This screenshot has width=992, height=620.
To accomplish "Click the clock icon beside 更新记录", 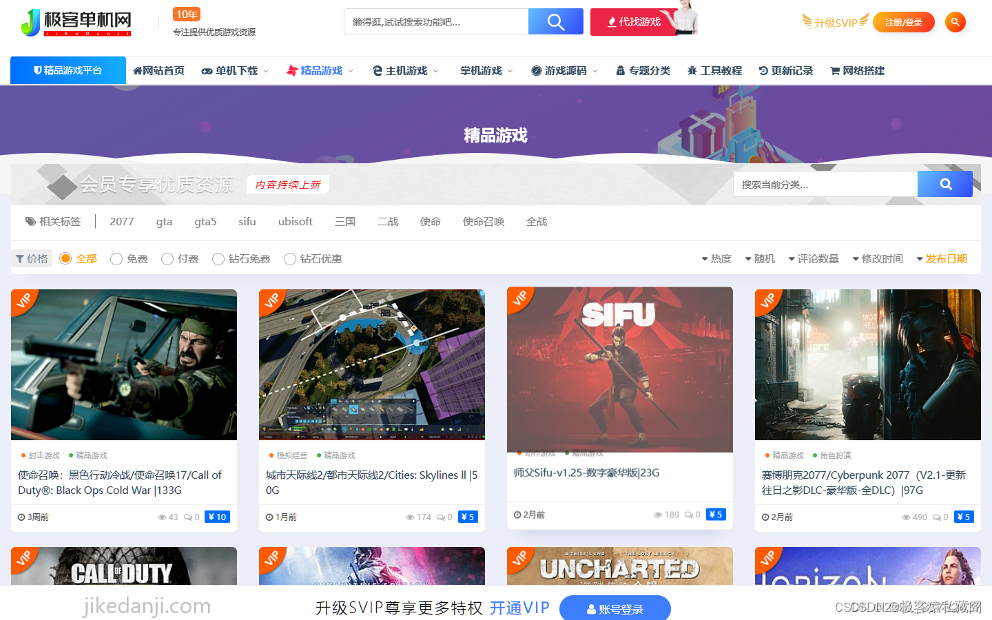I will tap(762, 70).
